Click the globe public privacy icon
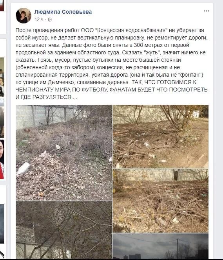This screenshot has height=260, width=223. pos(49,20)
